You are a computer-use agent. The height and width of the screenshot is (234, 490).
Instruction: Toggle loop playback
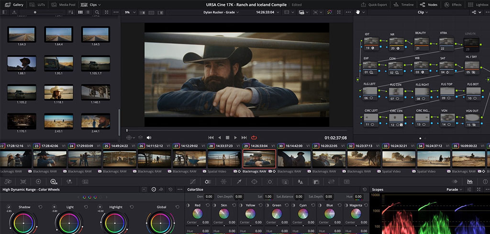(x=254, y=137)
